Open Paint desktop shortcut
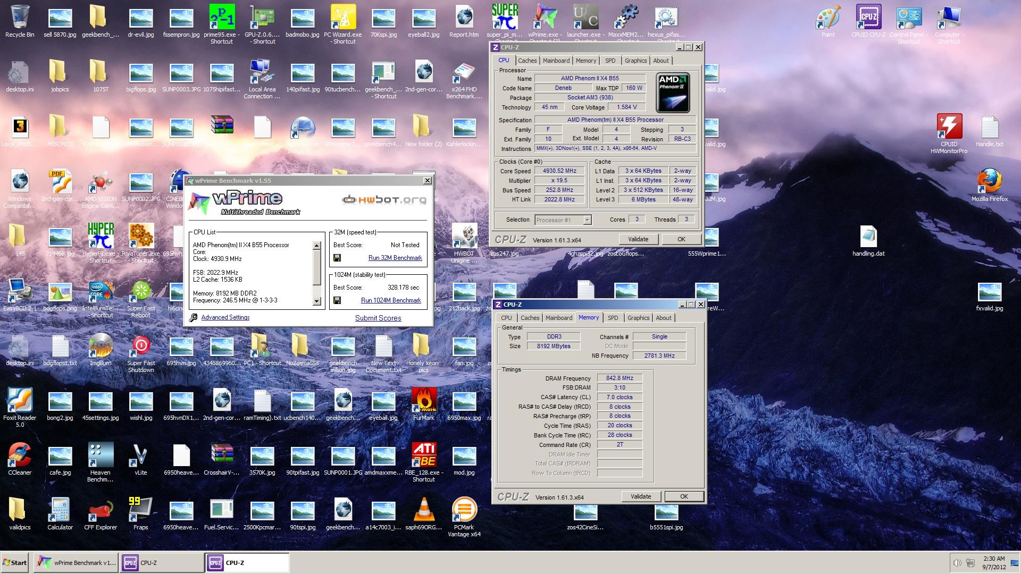 click(x=828, y=21)
